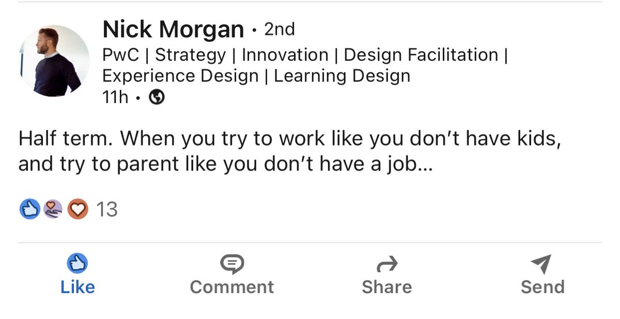Viewport: 620px width, 319px height.
Task: Click the globe visibility icon next to 11h
Action: 157,98
